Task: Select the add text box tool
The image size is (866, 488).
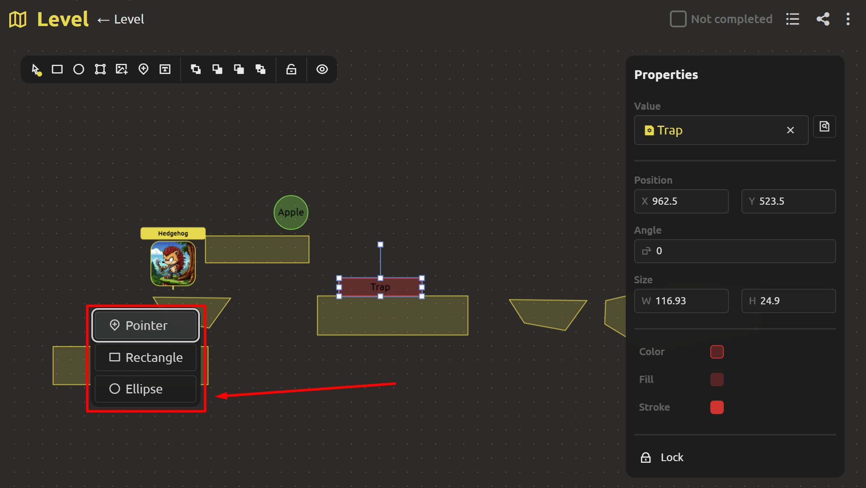Action: click(x=165, y=69)
